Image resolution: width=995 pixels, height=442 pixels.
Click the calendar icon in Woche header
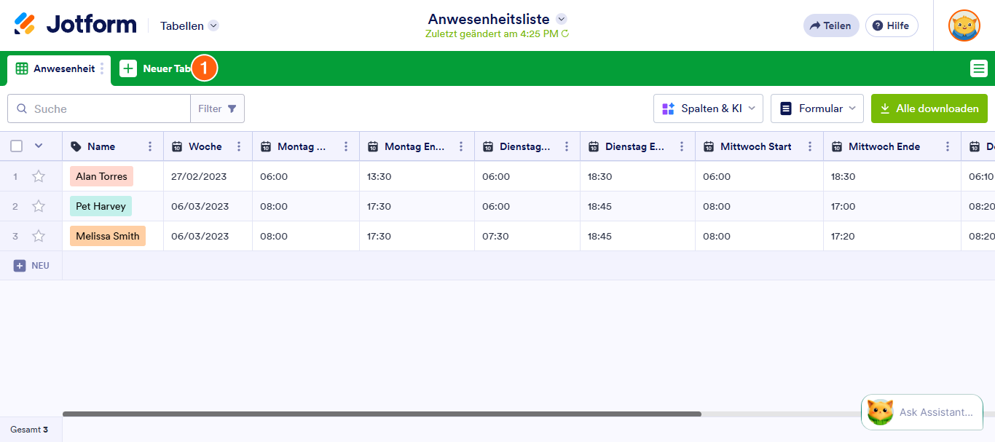tap(177, 146)
